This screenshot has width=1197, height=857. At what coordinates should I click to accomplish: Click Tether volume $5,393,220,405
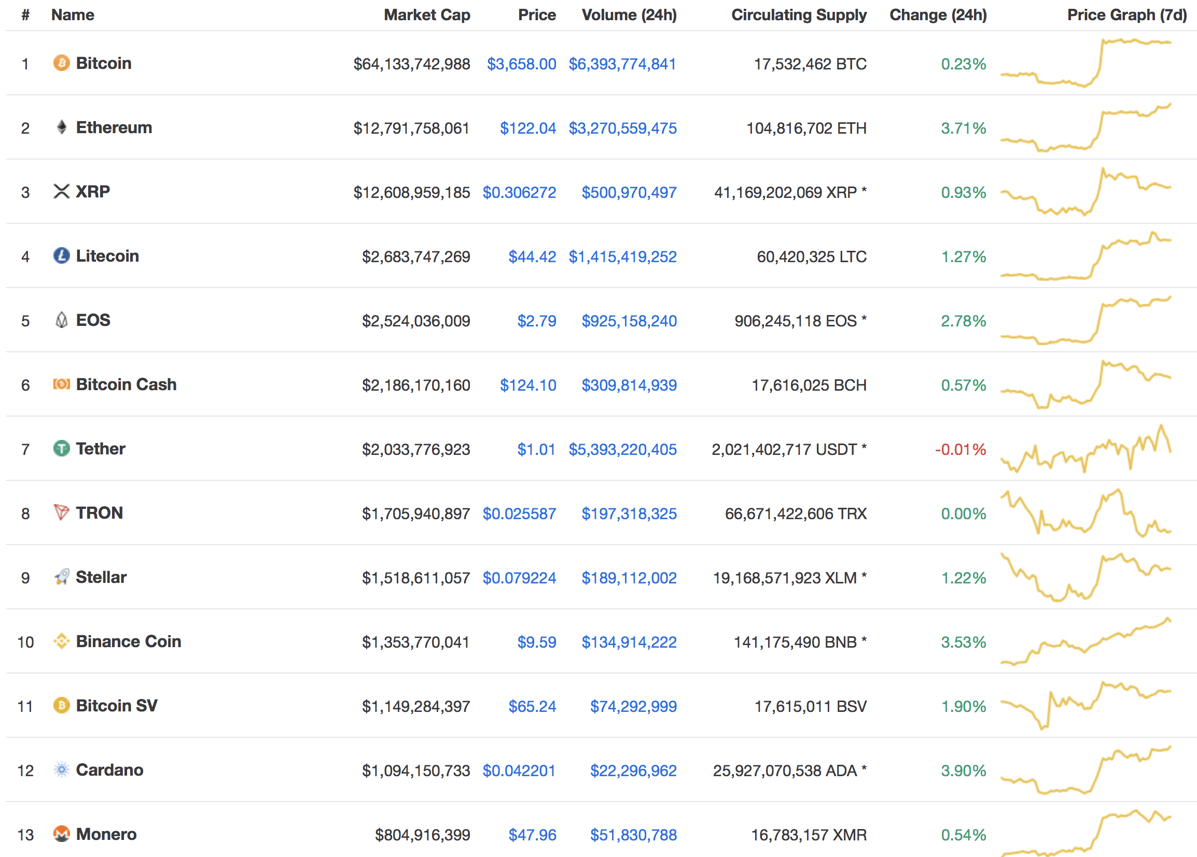pyautogui.click(x=622, y=450)
